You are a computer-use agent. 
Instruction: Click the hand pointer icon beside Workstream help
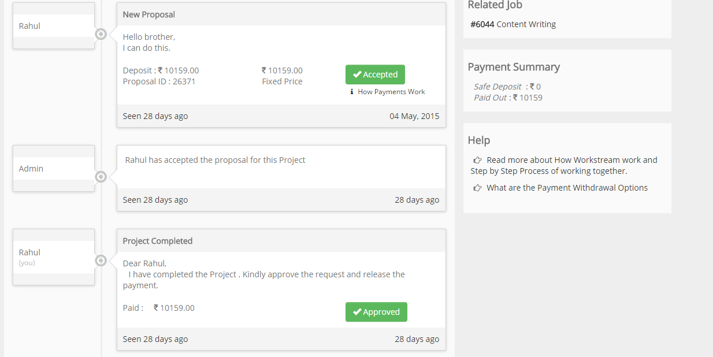pos(477,160)
